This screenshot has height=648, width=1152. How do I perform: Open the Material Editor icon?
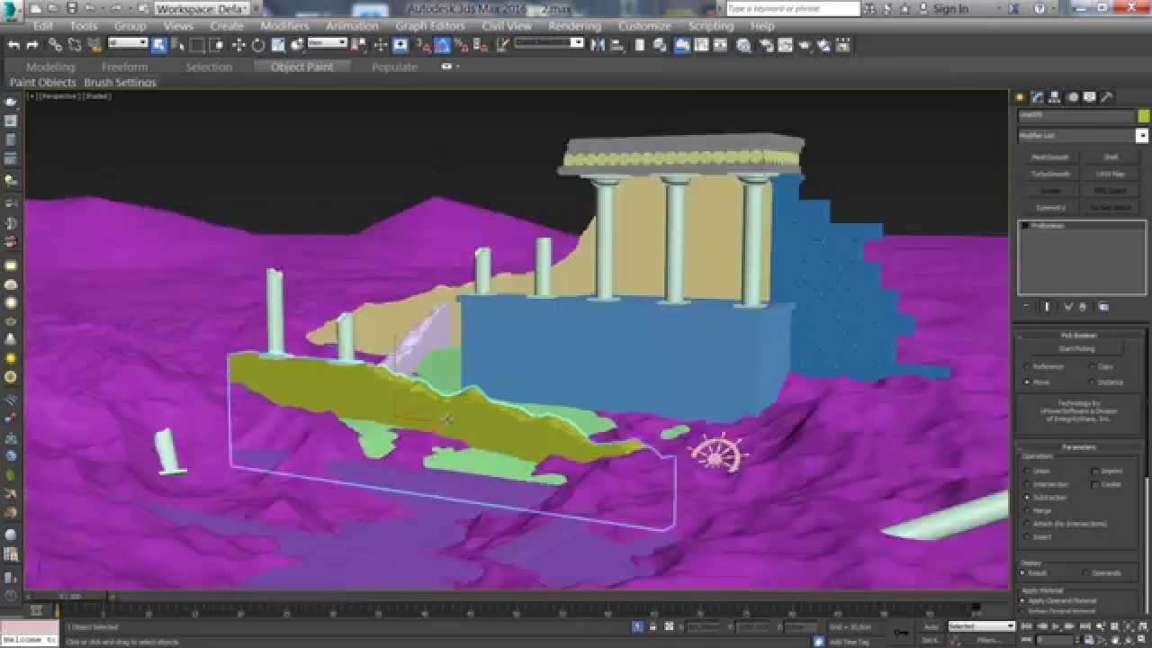coord(743,45)
